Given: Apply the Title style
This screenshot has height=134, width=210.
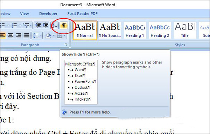Looking at the screenshot, I should [185, 30].
